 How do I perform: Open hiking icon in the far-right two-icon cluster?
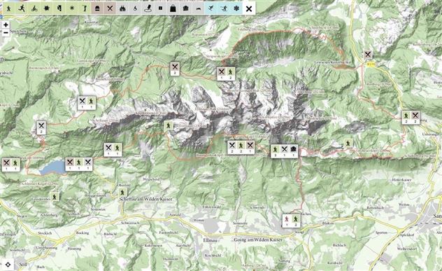[x=406, y=116]
